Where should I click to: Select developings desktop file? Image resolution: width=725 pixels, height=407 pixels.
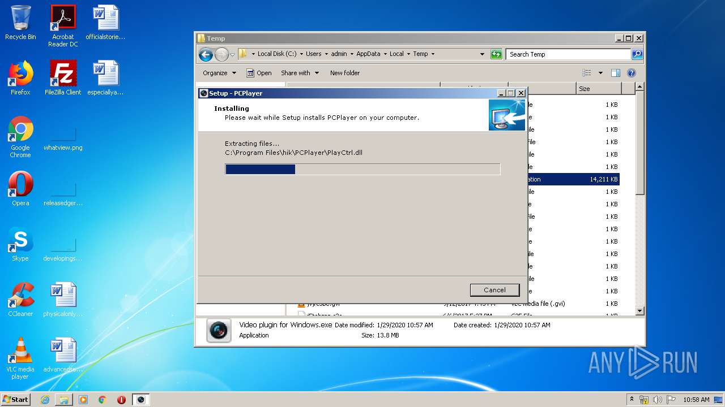63,248
